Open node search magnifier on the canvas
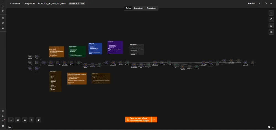 click(x=271, y=20)
